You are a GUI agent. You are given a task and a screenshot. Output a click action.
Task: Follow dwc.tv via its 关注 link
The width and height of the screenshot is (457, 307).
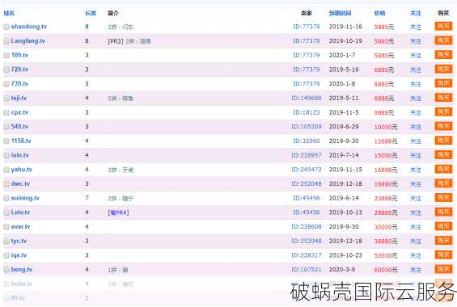pyautogui.click(x=416, y=184)
